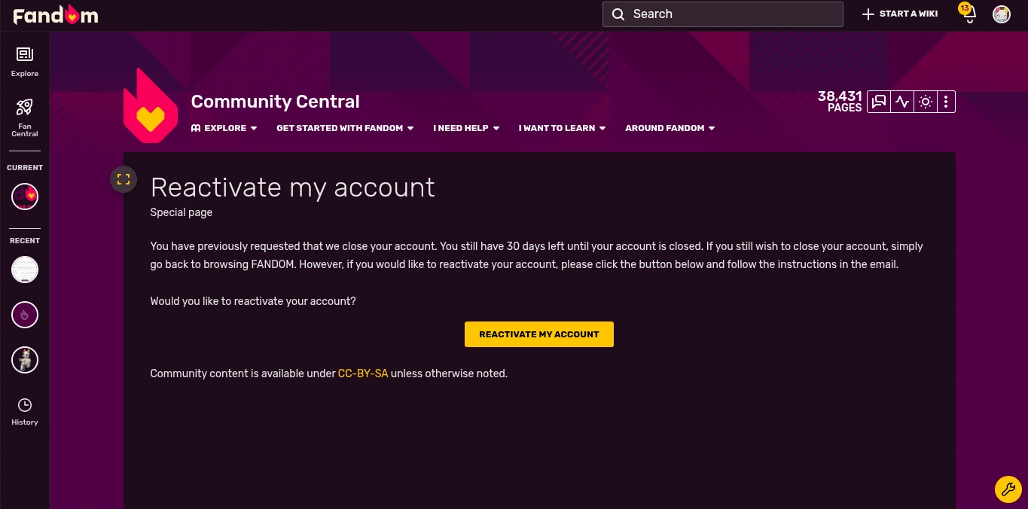1028x509 pixels.
Task: Click Start a Wiki button
Action: 900,14
